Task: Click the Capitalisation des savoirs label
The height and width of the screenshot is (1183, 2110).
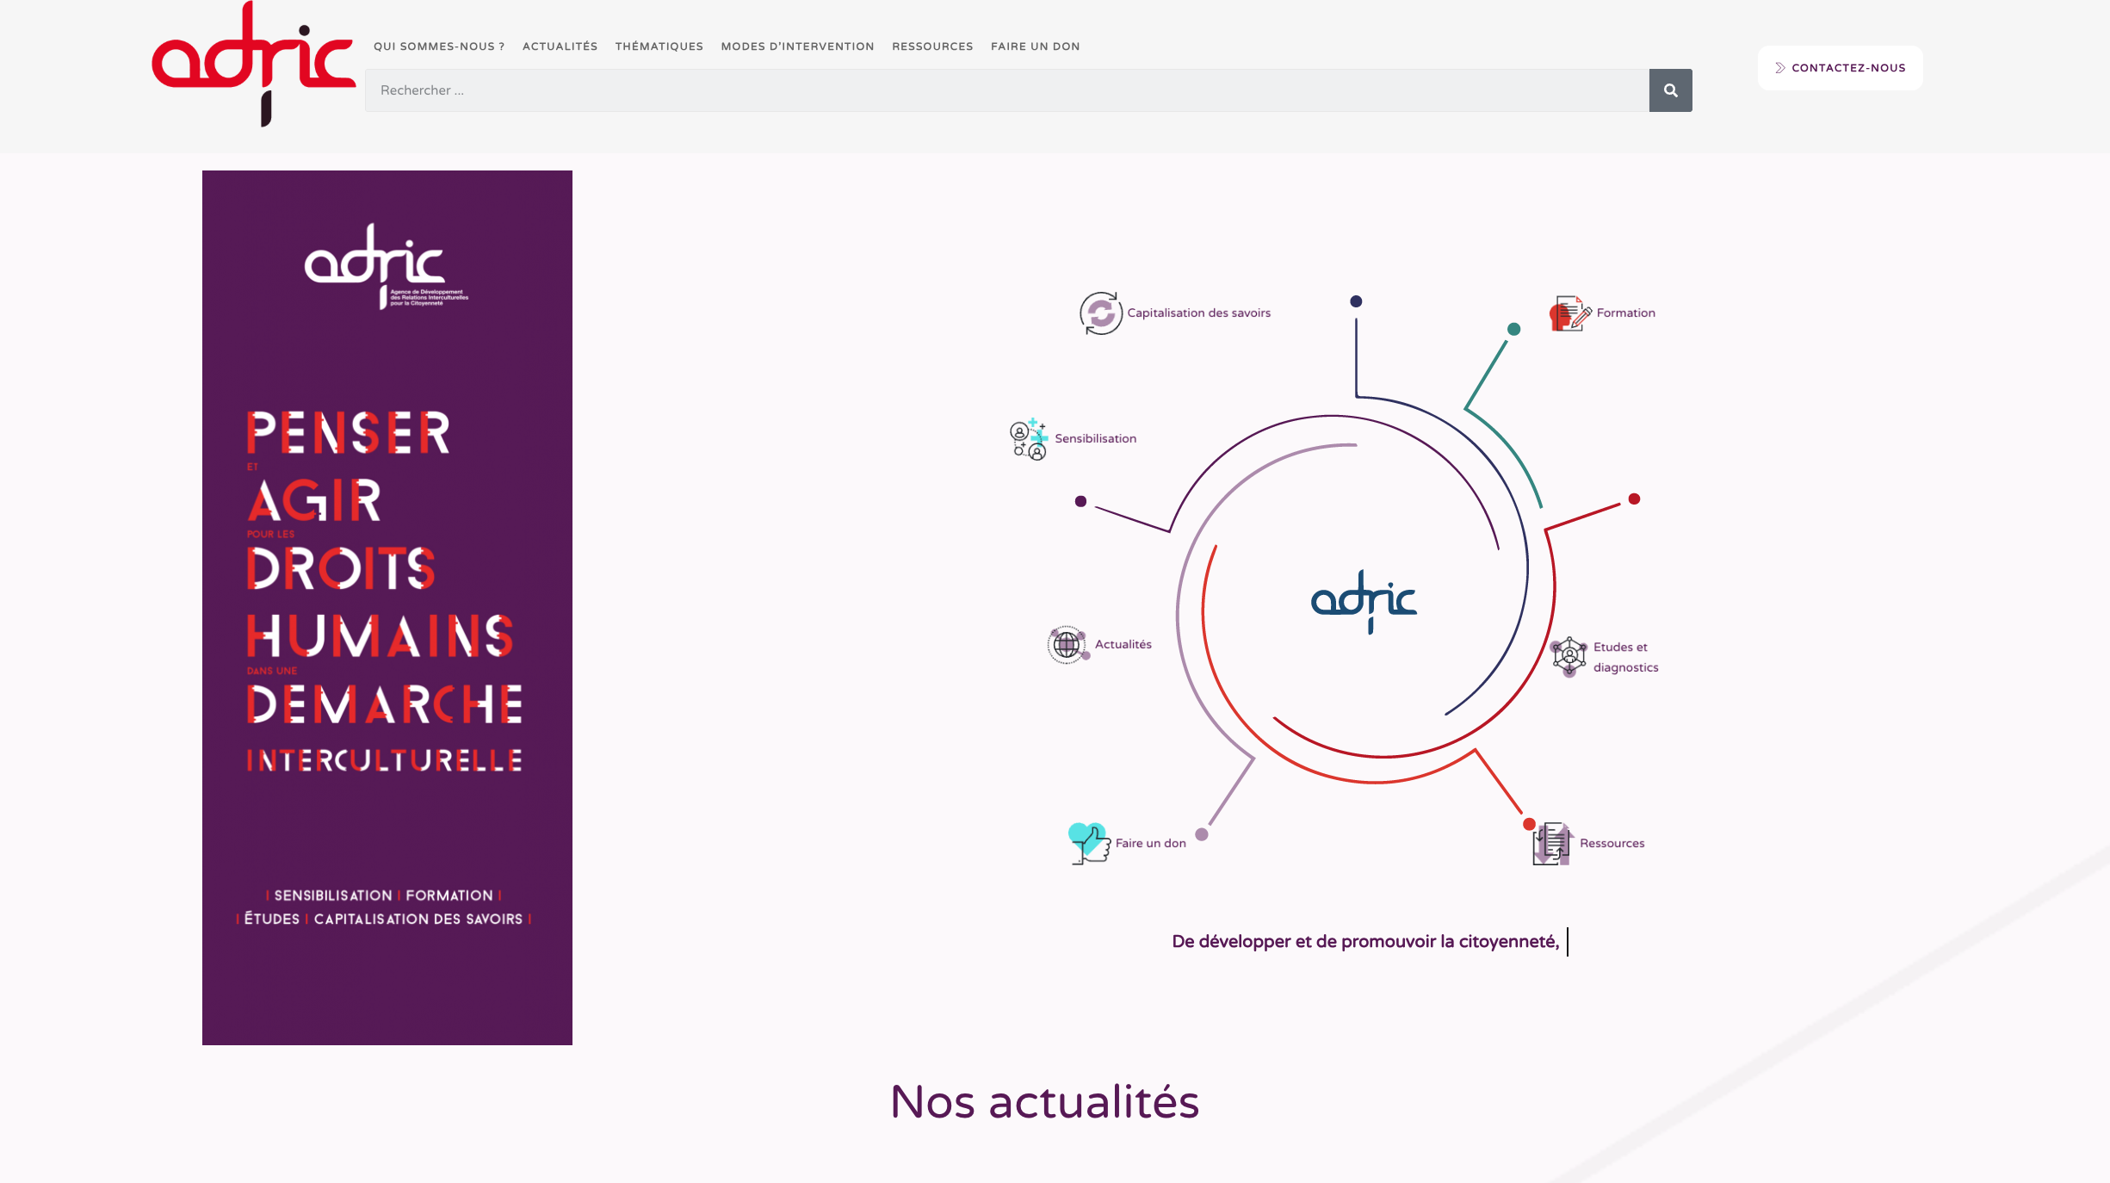Action: pos(1198,313)
